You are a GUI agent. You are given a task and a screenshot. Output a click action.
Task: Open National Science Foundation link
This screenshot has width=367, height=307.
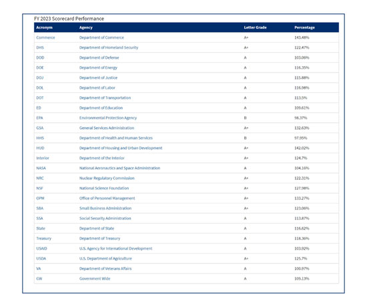104,188
